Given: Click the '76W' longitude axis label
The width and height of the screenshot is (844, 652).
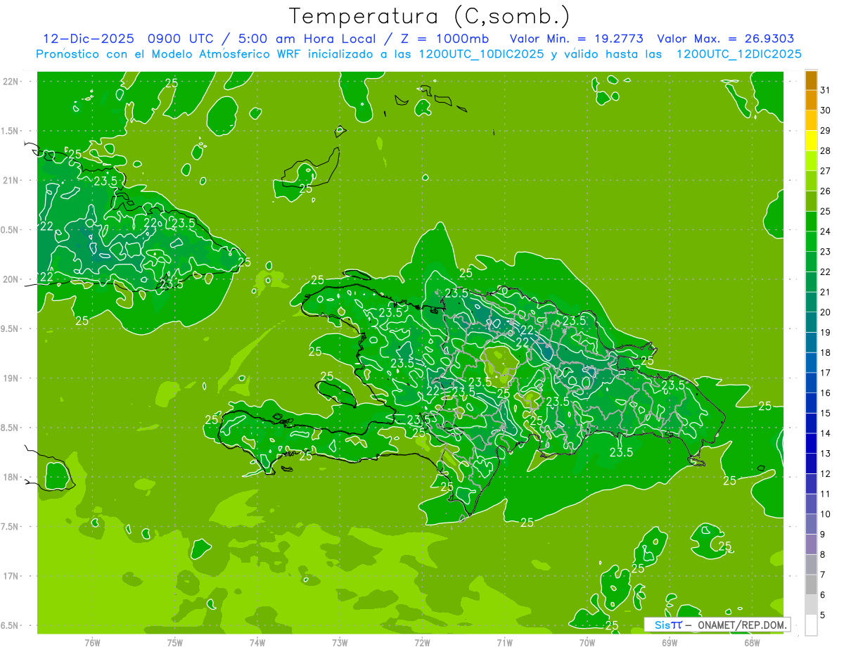Looking at the screenshot, I should click(92, 642).
